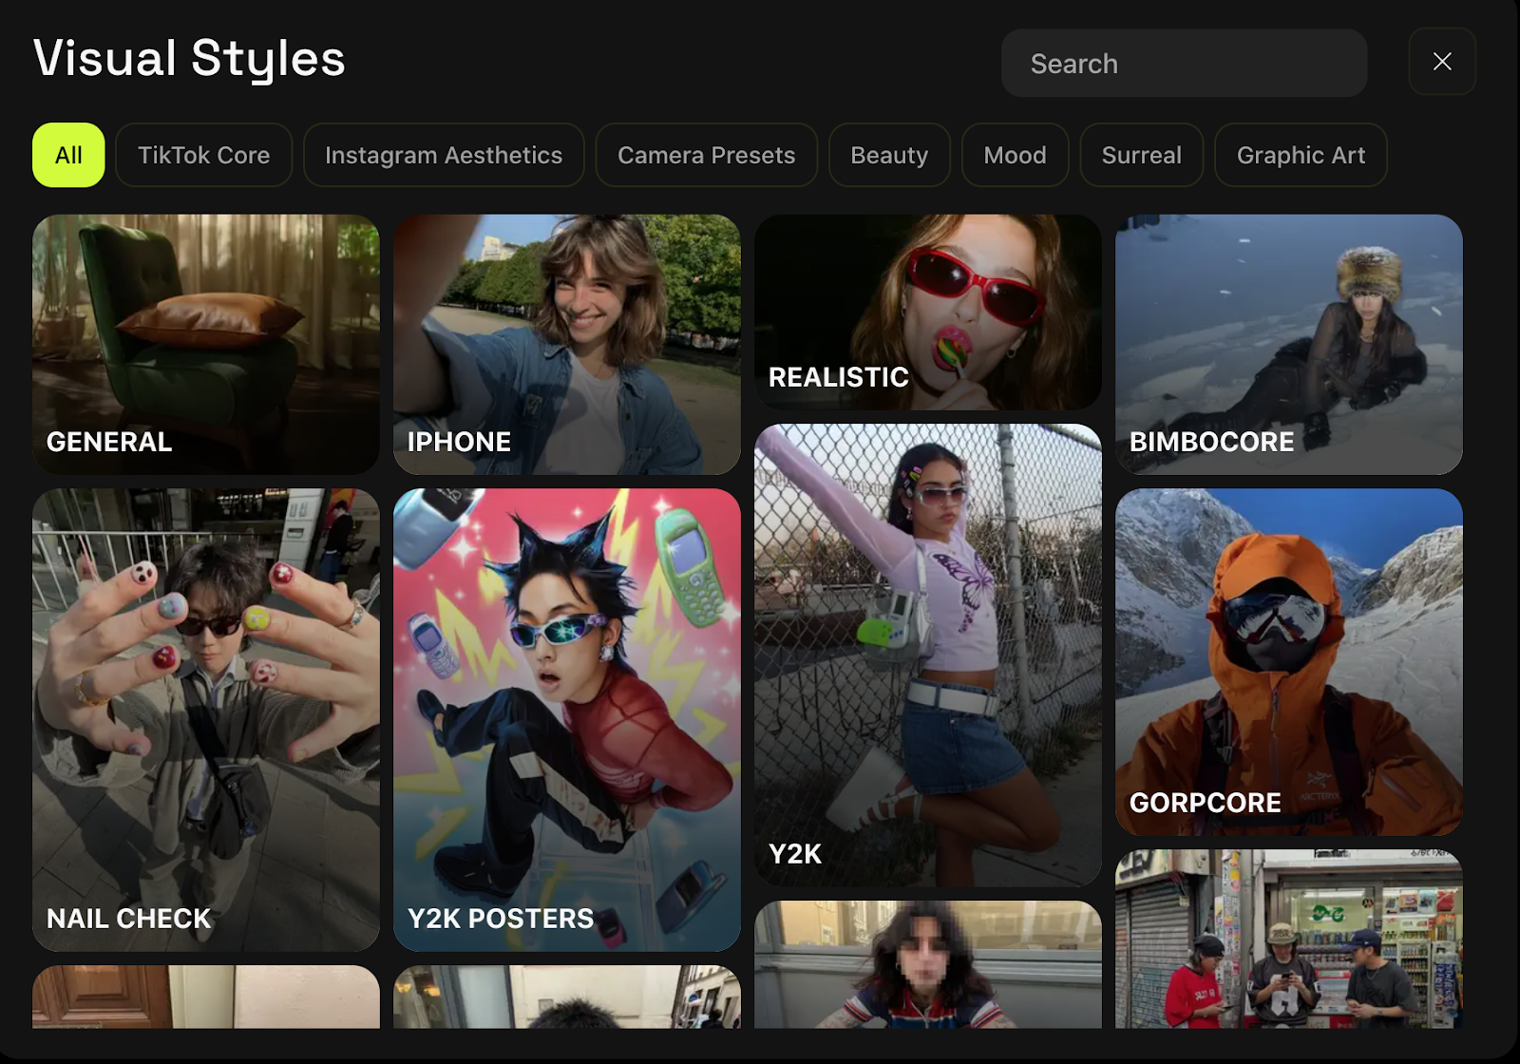
Task: Filter styles by Beauty
Action: [x=889, y=155]
